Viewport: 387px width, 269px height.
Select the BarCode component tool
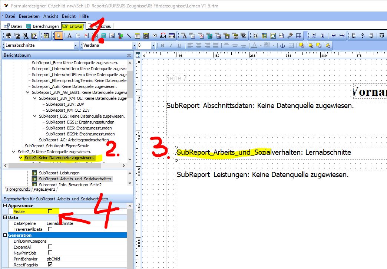click(x=138, y=36)
